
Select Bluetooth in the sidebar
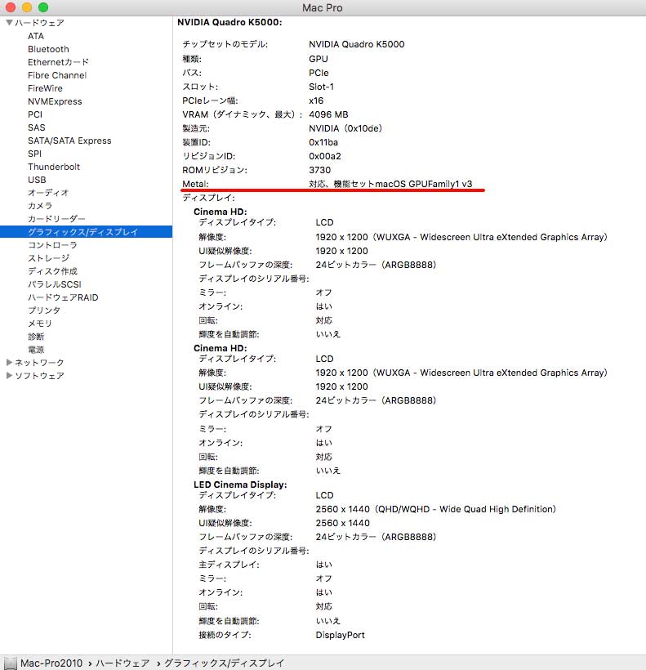point(48,49)
